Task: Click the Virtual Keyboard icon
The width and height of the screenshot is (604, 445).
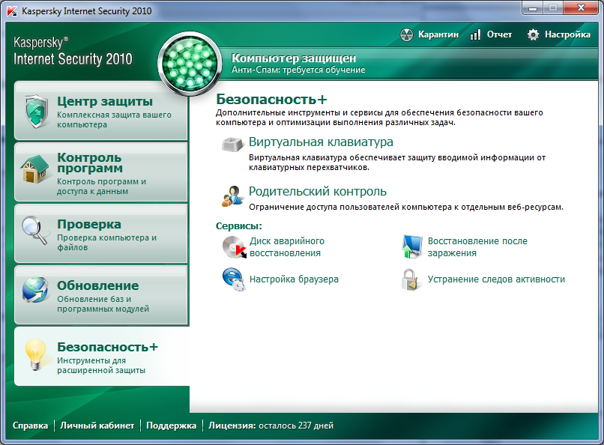Action: pyautogui.click(x=232, y=145)
